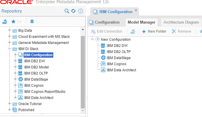Click IBM DB2 OLTP database icon in Repository
Screen dimensions: 202x117
(20, 73)
